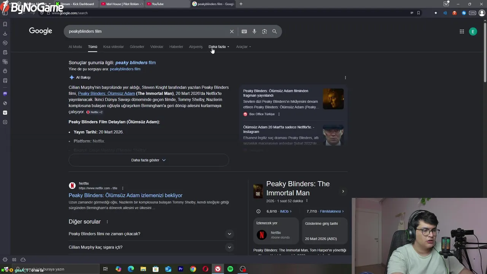
Task: Open AI Bakışı more options menu
Action: (345, 78)
